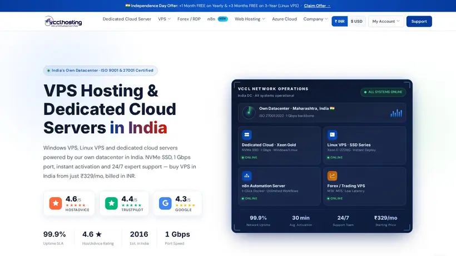Viewport: 456px width, 256px height.
Task: Click the Dedicated Cloud Xeon Gold server icon
Action: tap(246, 135)
